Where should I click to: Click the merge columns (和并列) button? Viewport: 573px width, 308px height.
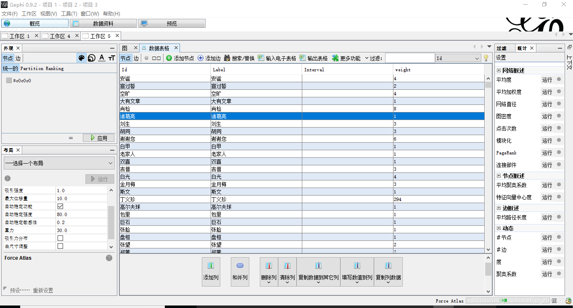[240, 271]
